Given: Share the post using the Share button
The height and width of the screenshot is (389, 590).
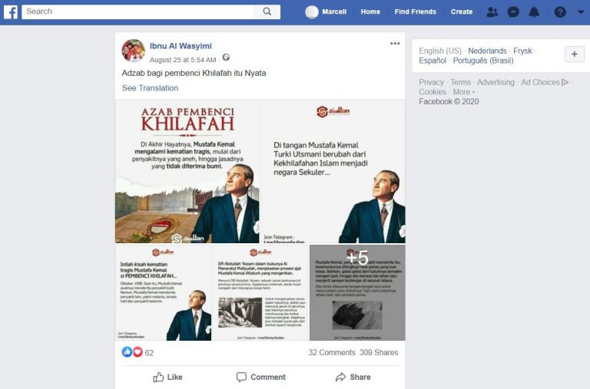Looking at the screenshot, I should [x=353, y=377].
